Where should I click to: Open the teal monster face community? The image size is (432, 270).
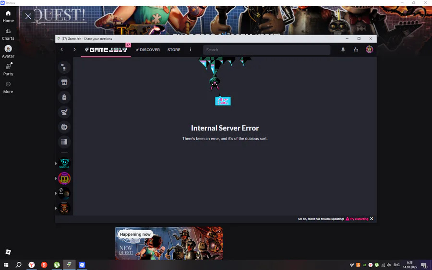click(x=64, y=163)
